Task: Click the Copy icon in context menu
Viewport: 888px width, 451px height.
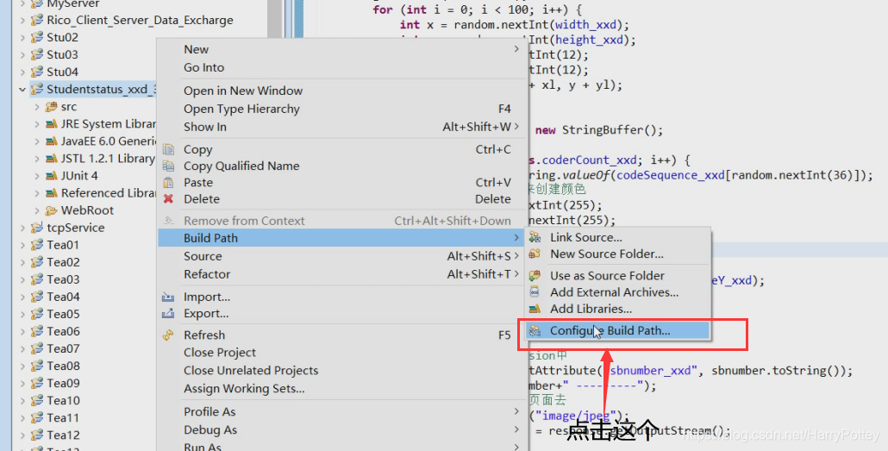Action: (x=168, y=149)
